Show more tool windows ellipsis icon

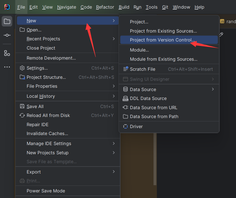click(7, 67)
